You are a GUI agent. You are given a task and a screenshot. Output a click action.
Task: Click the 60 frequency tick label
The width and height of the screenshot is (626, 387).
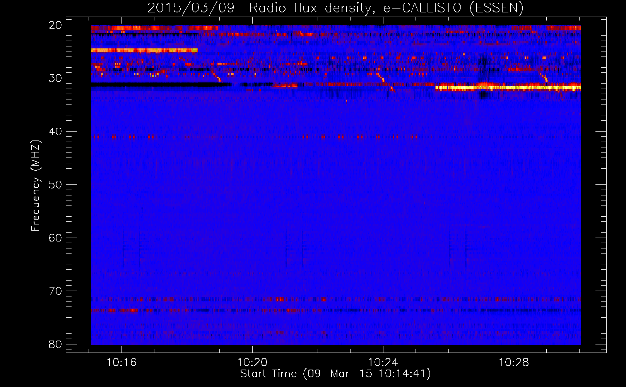pyautogui.click(x=55, y=238)
